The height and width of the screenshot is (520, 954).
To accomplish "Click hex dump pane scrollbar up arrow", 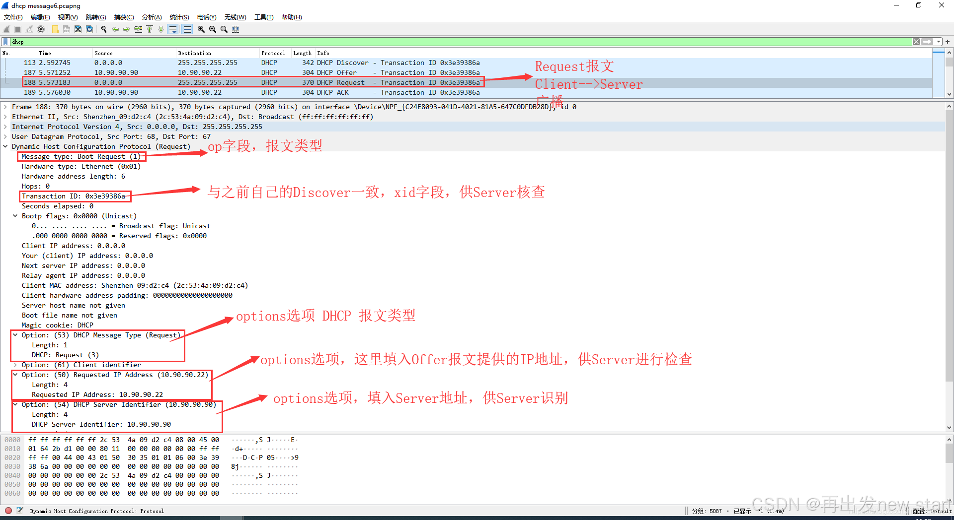I will pyautogui.click(x=949, y=440).
